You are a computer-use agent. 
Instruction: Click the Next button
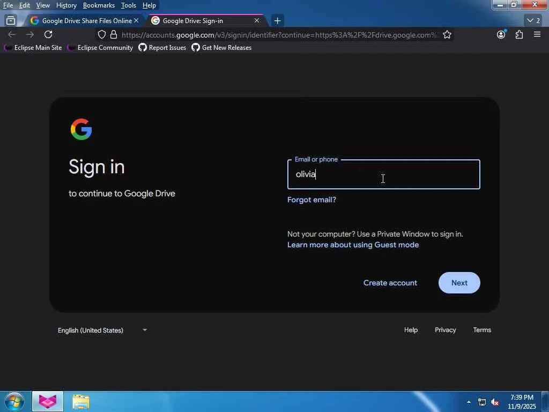point(459,283)
